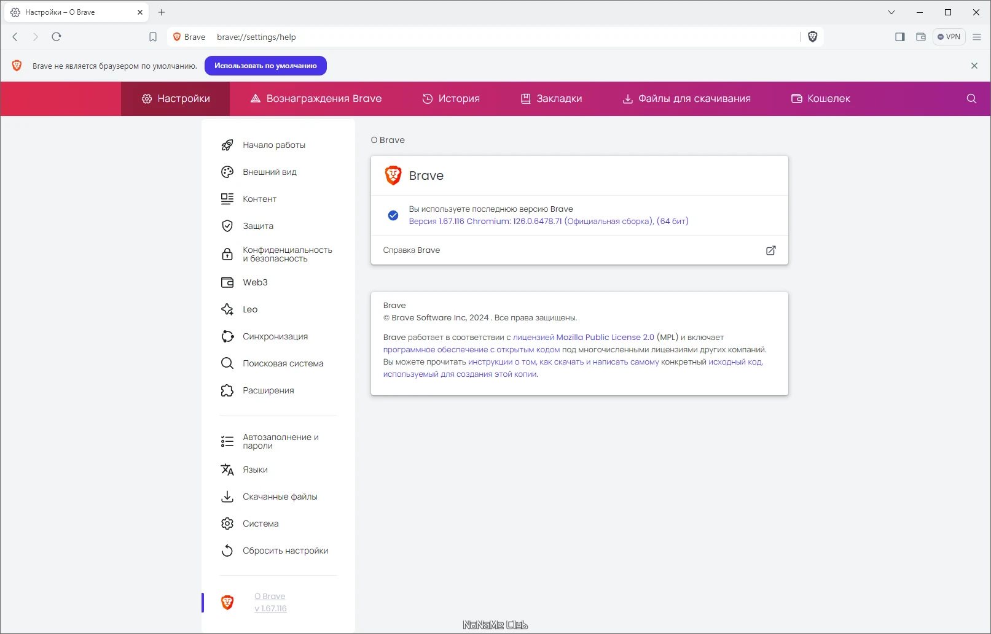Open Вознаграждения Brave tab

tap(316, 99)
